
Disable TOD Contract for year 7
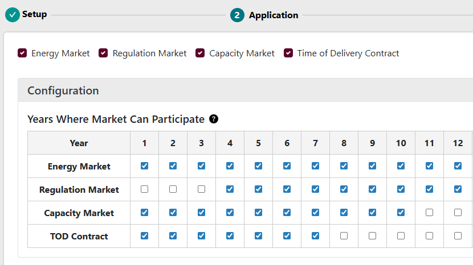pos(315,236)
